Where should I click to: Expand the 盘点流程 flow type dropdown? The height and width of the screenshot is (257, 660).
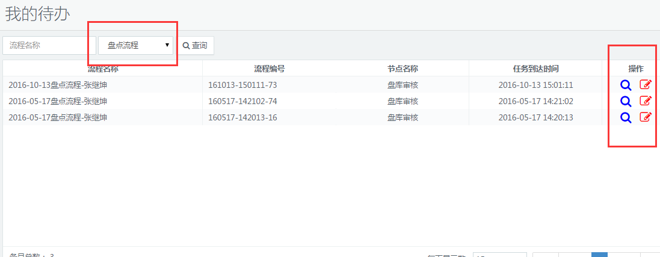pos(136,46)
